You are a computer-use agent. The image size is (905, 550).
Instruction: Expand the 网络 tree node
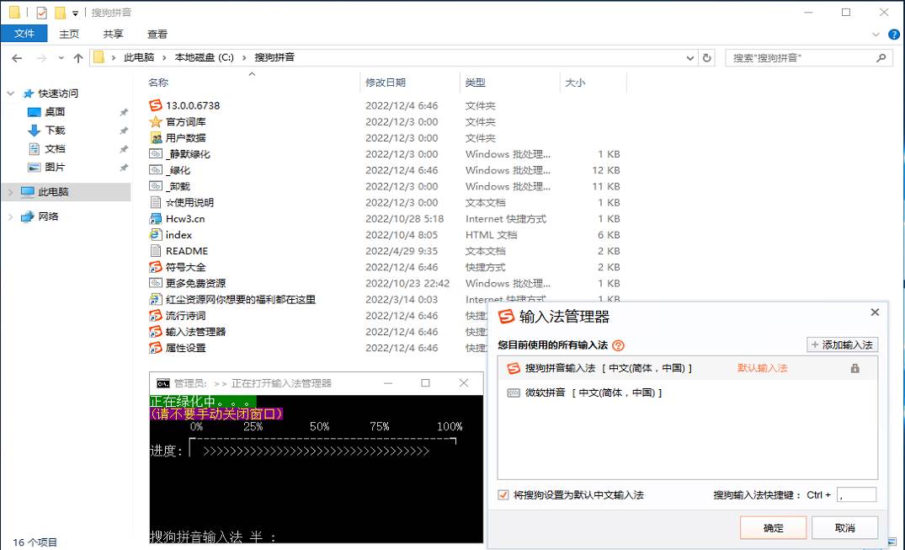tap(10, 216)
